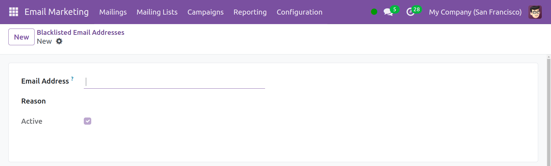
Task: Open the user avatar menu
Action: click(x=535, y=12)
